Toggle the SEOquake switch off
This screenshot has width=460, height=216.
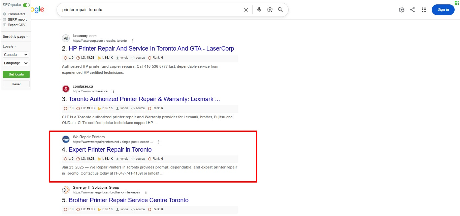click(x=26, y=5)
